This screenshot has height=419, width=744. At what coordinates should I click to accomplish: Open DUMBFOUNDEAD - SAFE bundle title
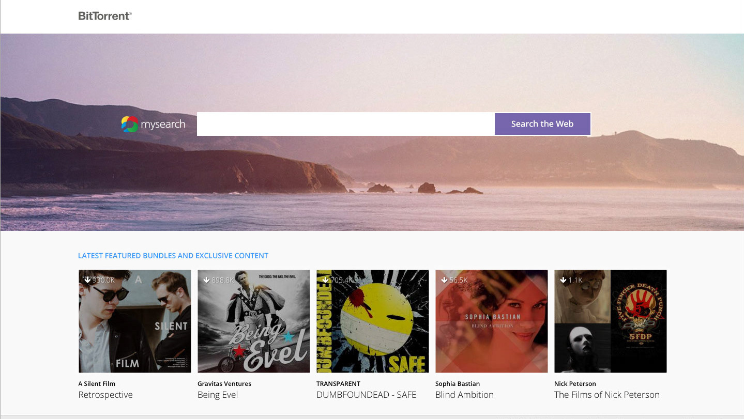pyautogui.click(x=366, y=395)
